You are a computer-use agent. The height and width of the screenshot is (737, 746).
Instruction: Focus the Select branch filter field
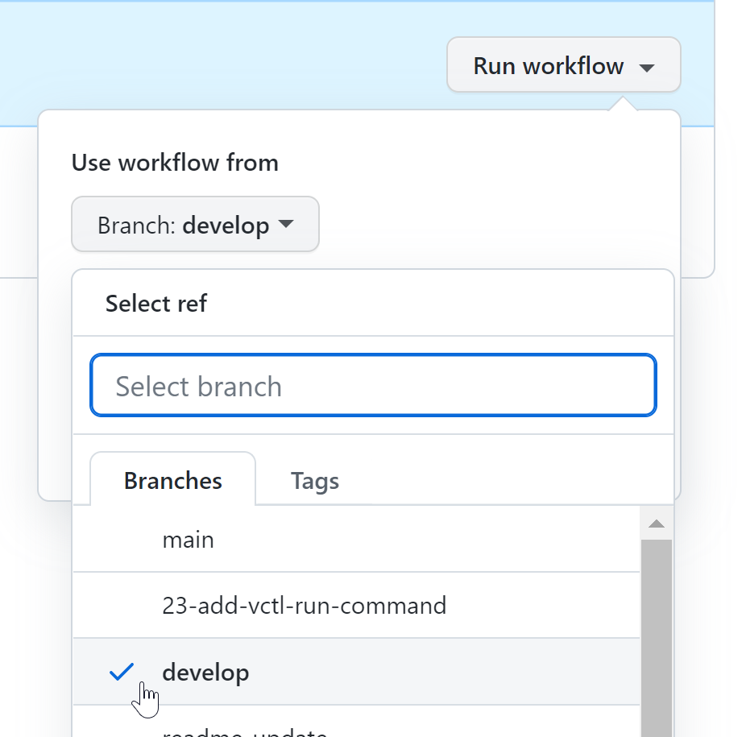(x=374, y=385)
